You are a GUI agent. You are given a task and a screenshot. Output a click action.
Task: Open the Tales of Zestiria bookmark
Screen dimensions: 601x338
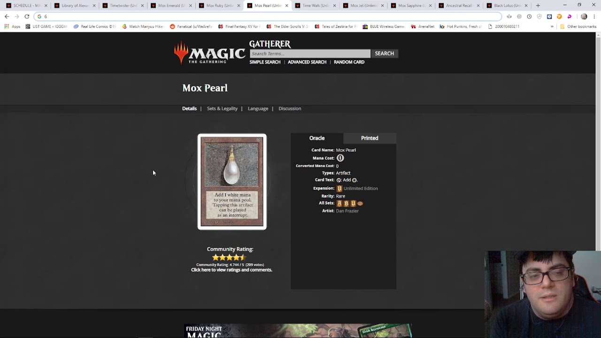(336, 26)
